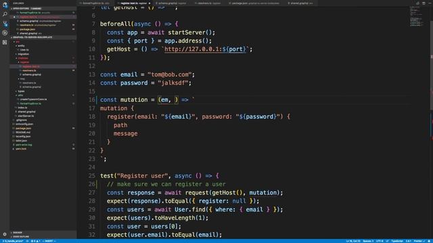
Task: Expand the migration folder
Action: coord(23,54)
